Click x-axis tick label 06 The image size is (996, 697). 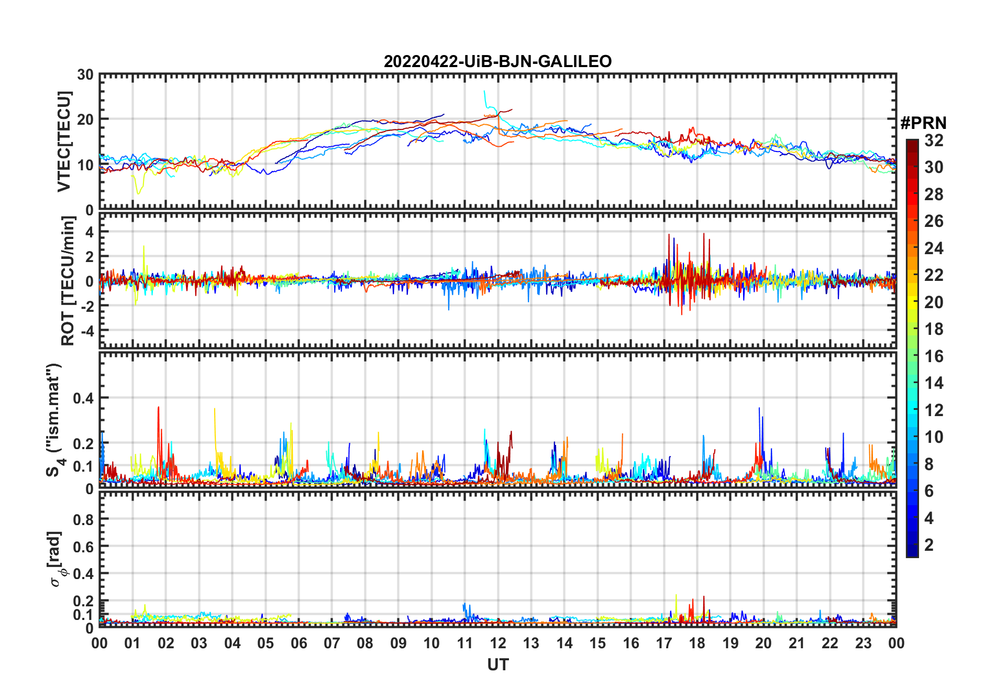tap(299, 643)
